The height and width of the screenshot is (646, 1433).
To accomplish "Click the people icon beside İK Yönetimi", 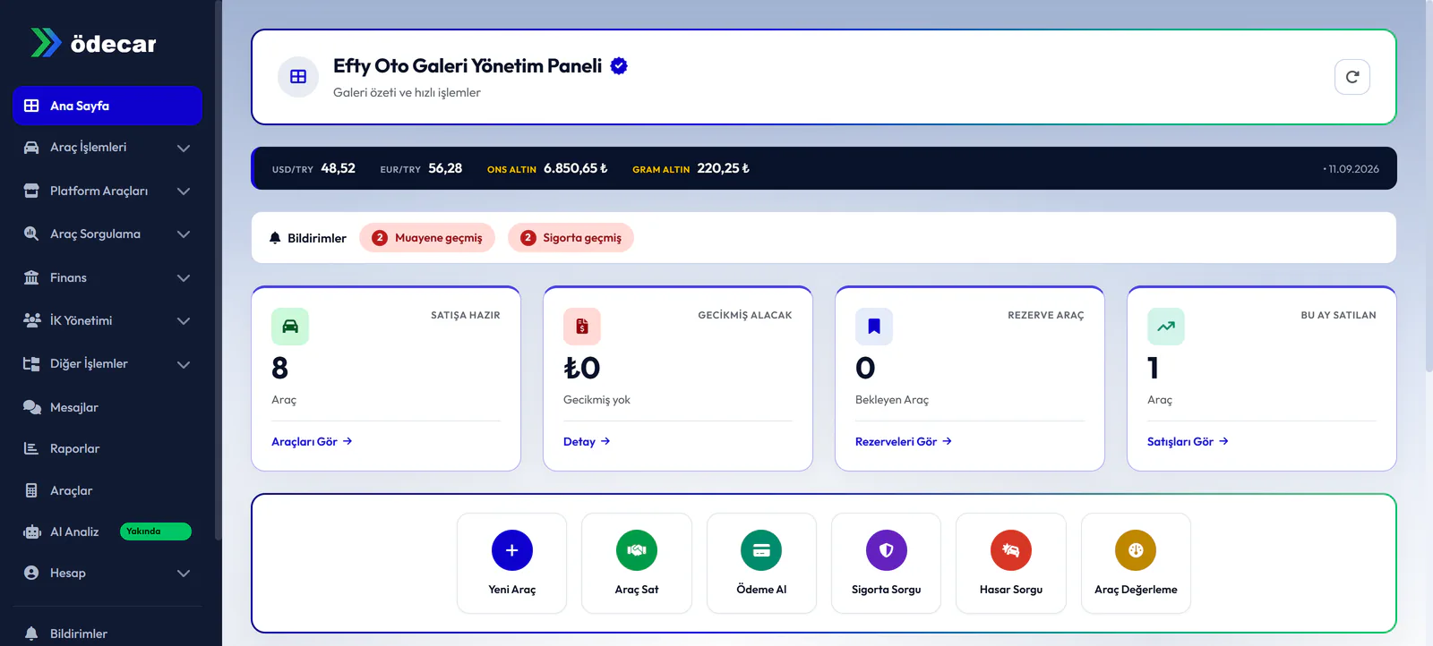I will (x=31, y=320).
